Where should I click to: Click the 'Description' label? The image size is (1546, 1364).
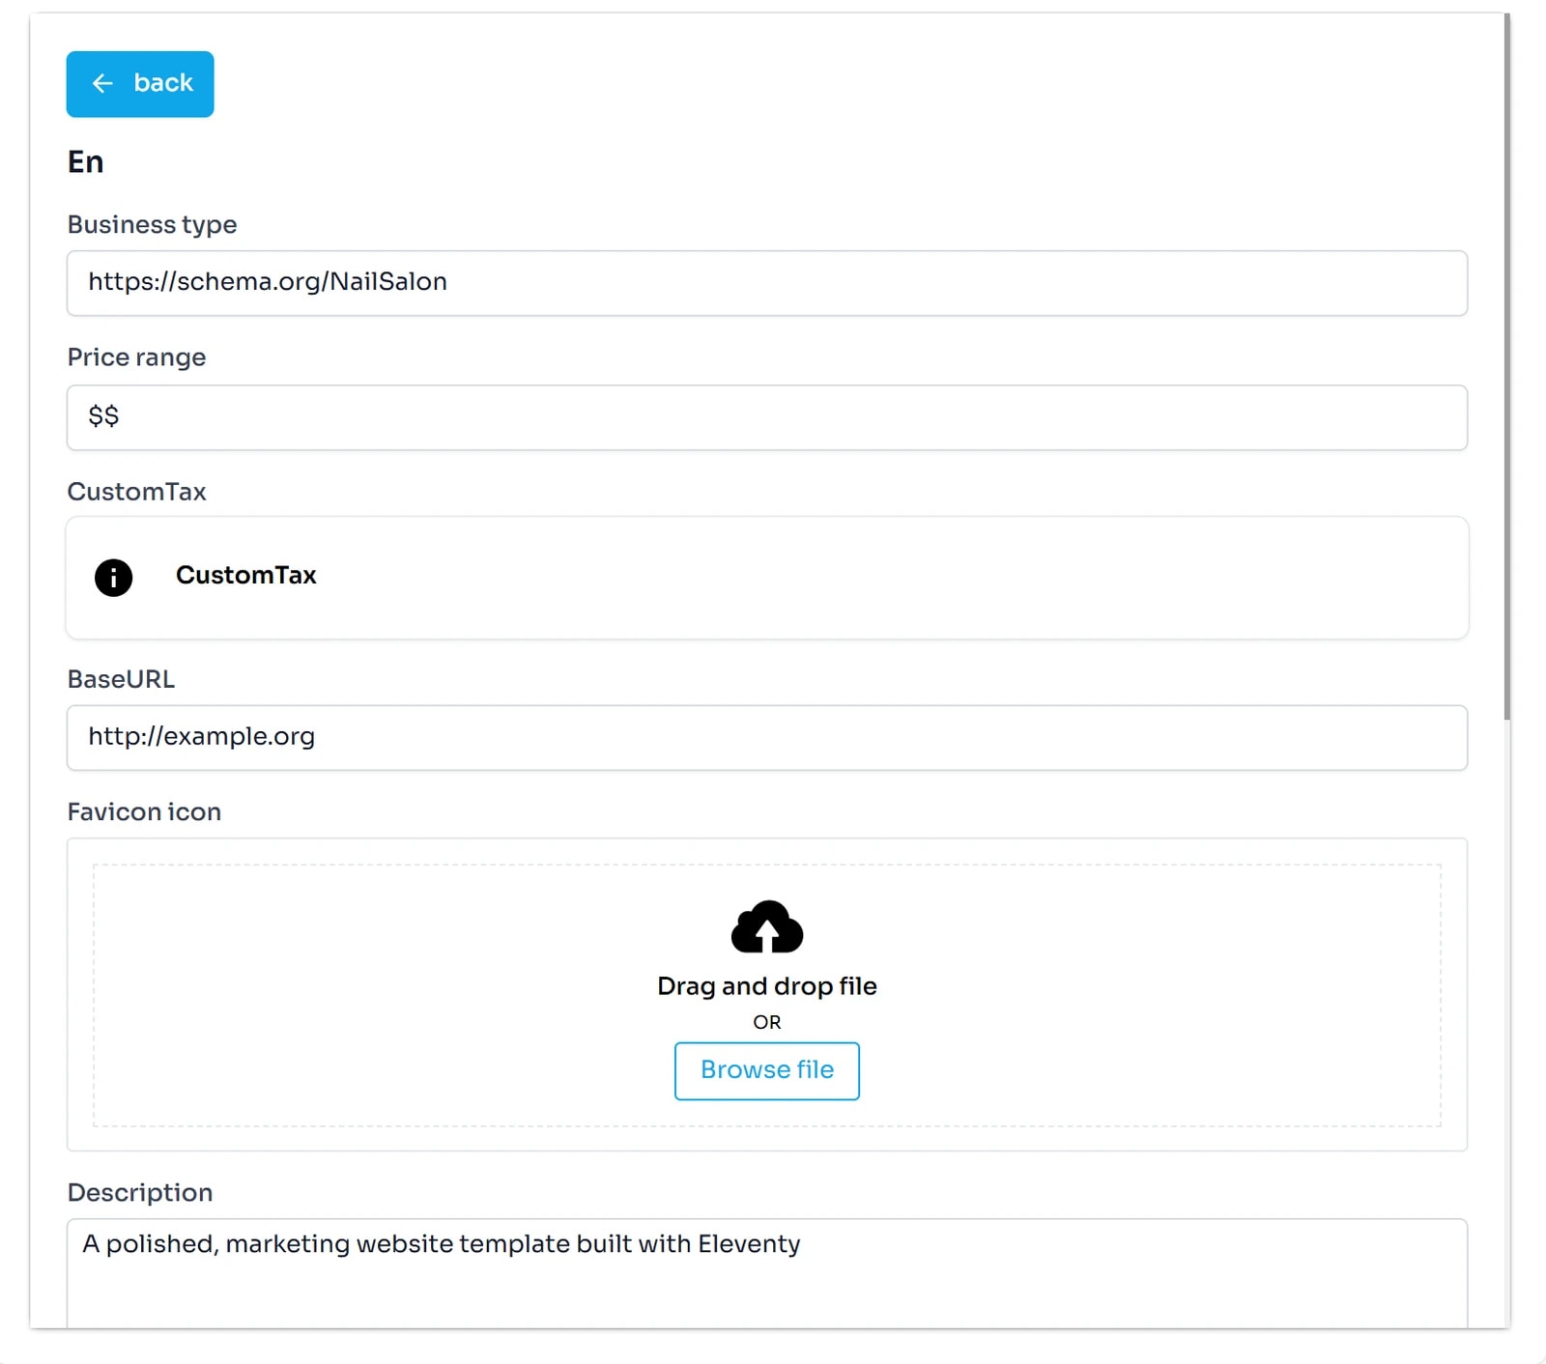point(140,1192)
